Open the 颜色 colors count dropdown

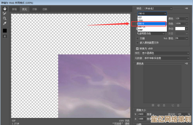[187, 19]
